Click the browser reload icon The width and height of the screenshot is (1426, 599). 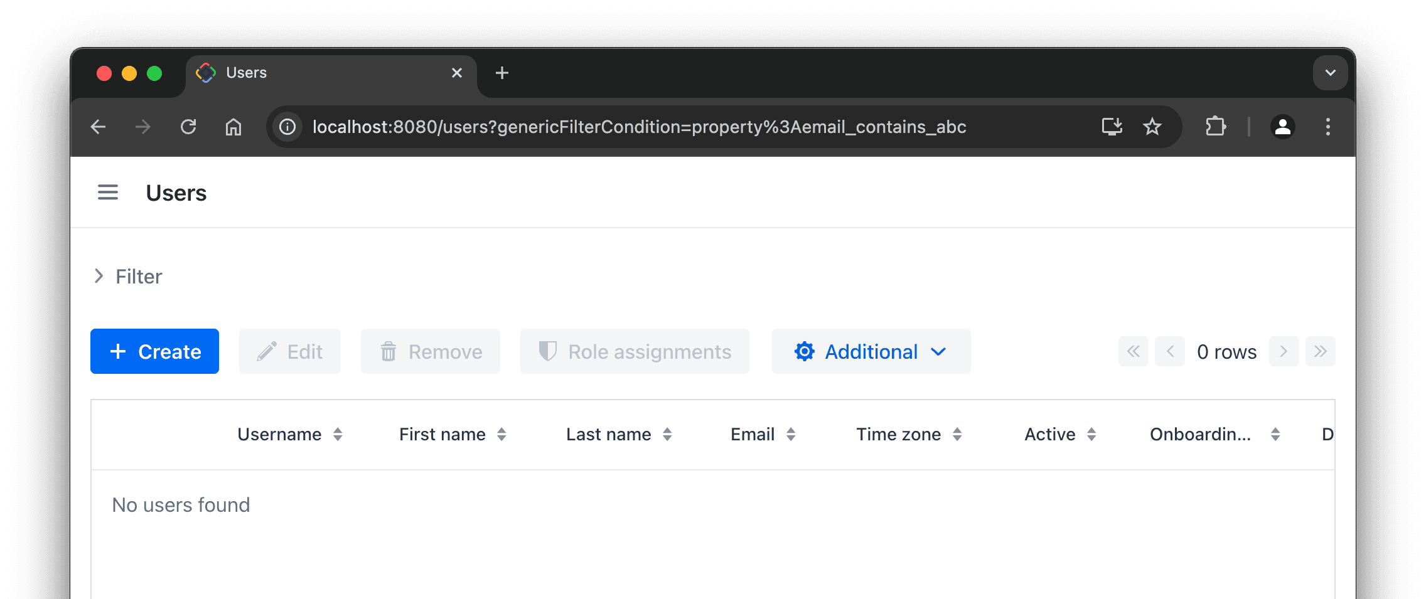188,127
